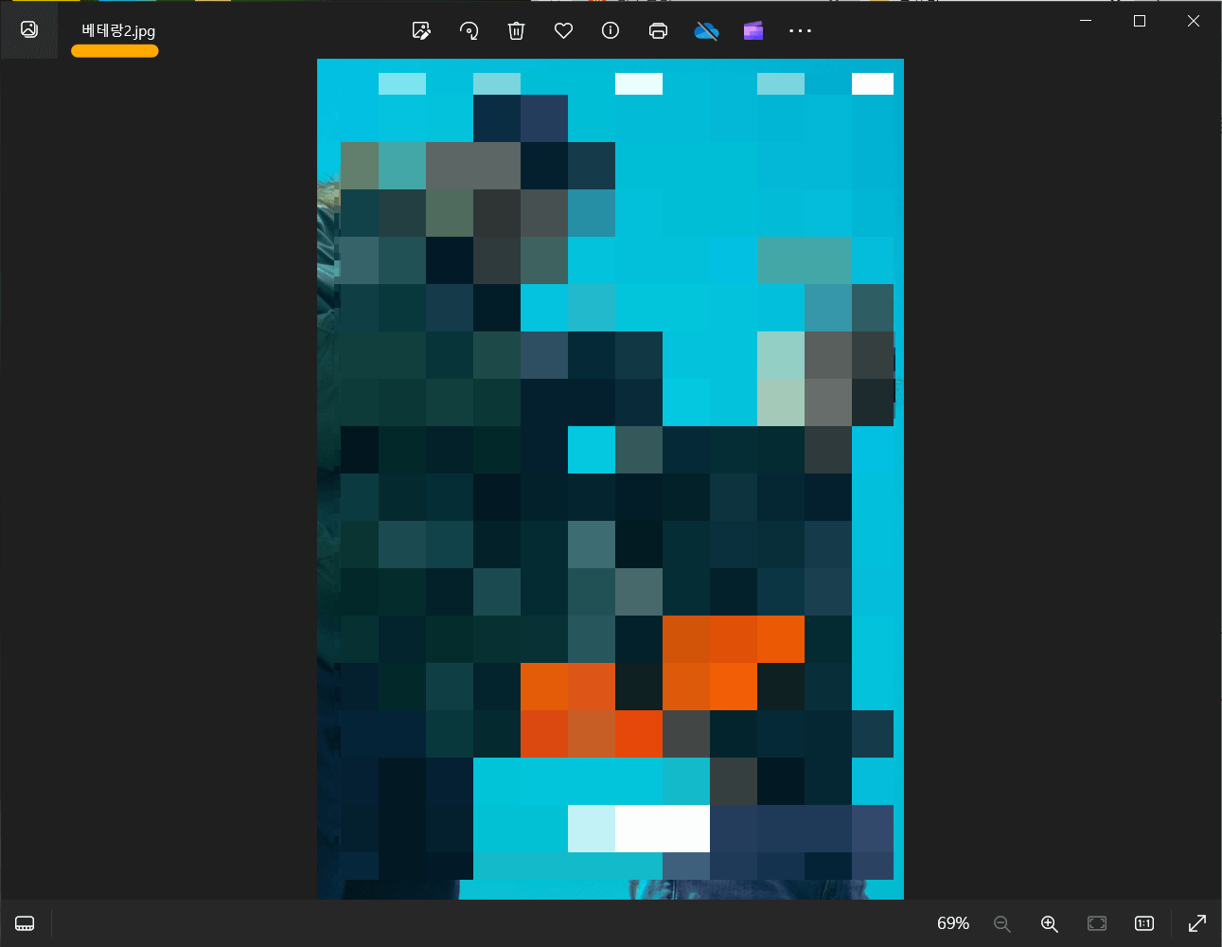
Task: Open the See more three-dots menu
Action: (800, 30)
